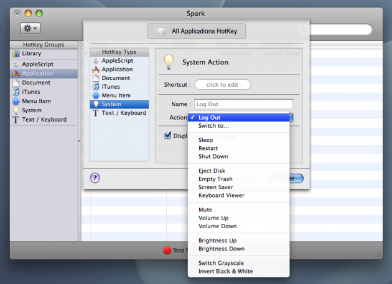The width and height of the screenshot is (392, 284).
Task: Click the Shortcut 'click to edit' field
Action: click(223, 85)
